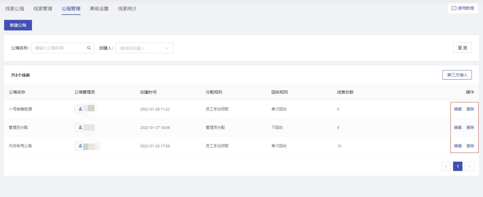Click 公海管理员 column header
This screenshot has width=483, height=197.
point(85,92)
